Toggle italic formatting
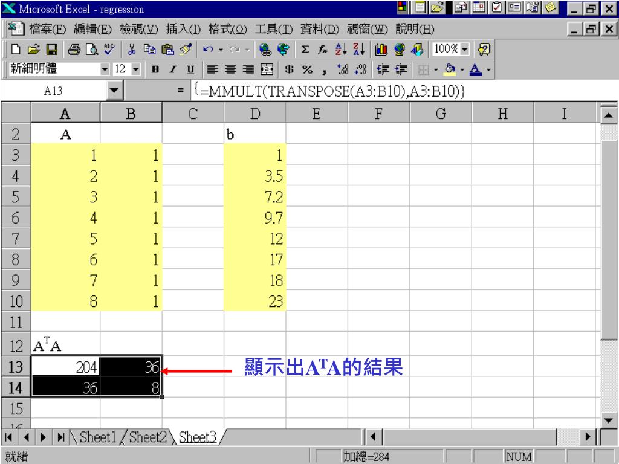Screen dimensions: 619x464 (173, 70)
